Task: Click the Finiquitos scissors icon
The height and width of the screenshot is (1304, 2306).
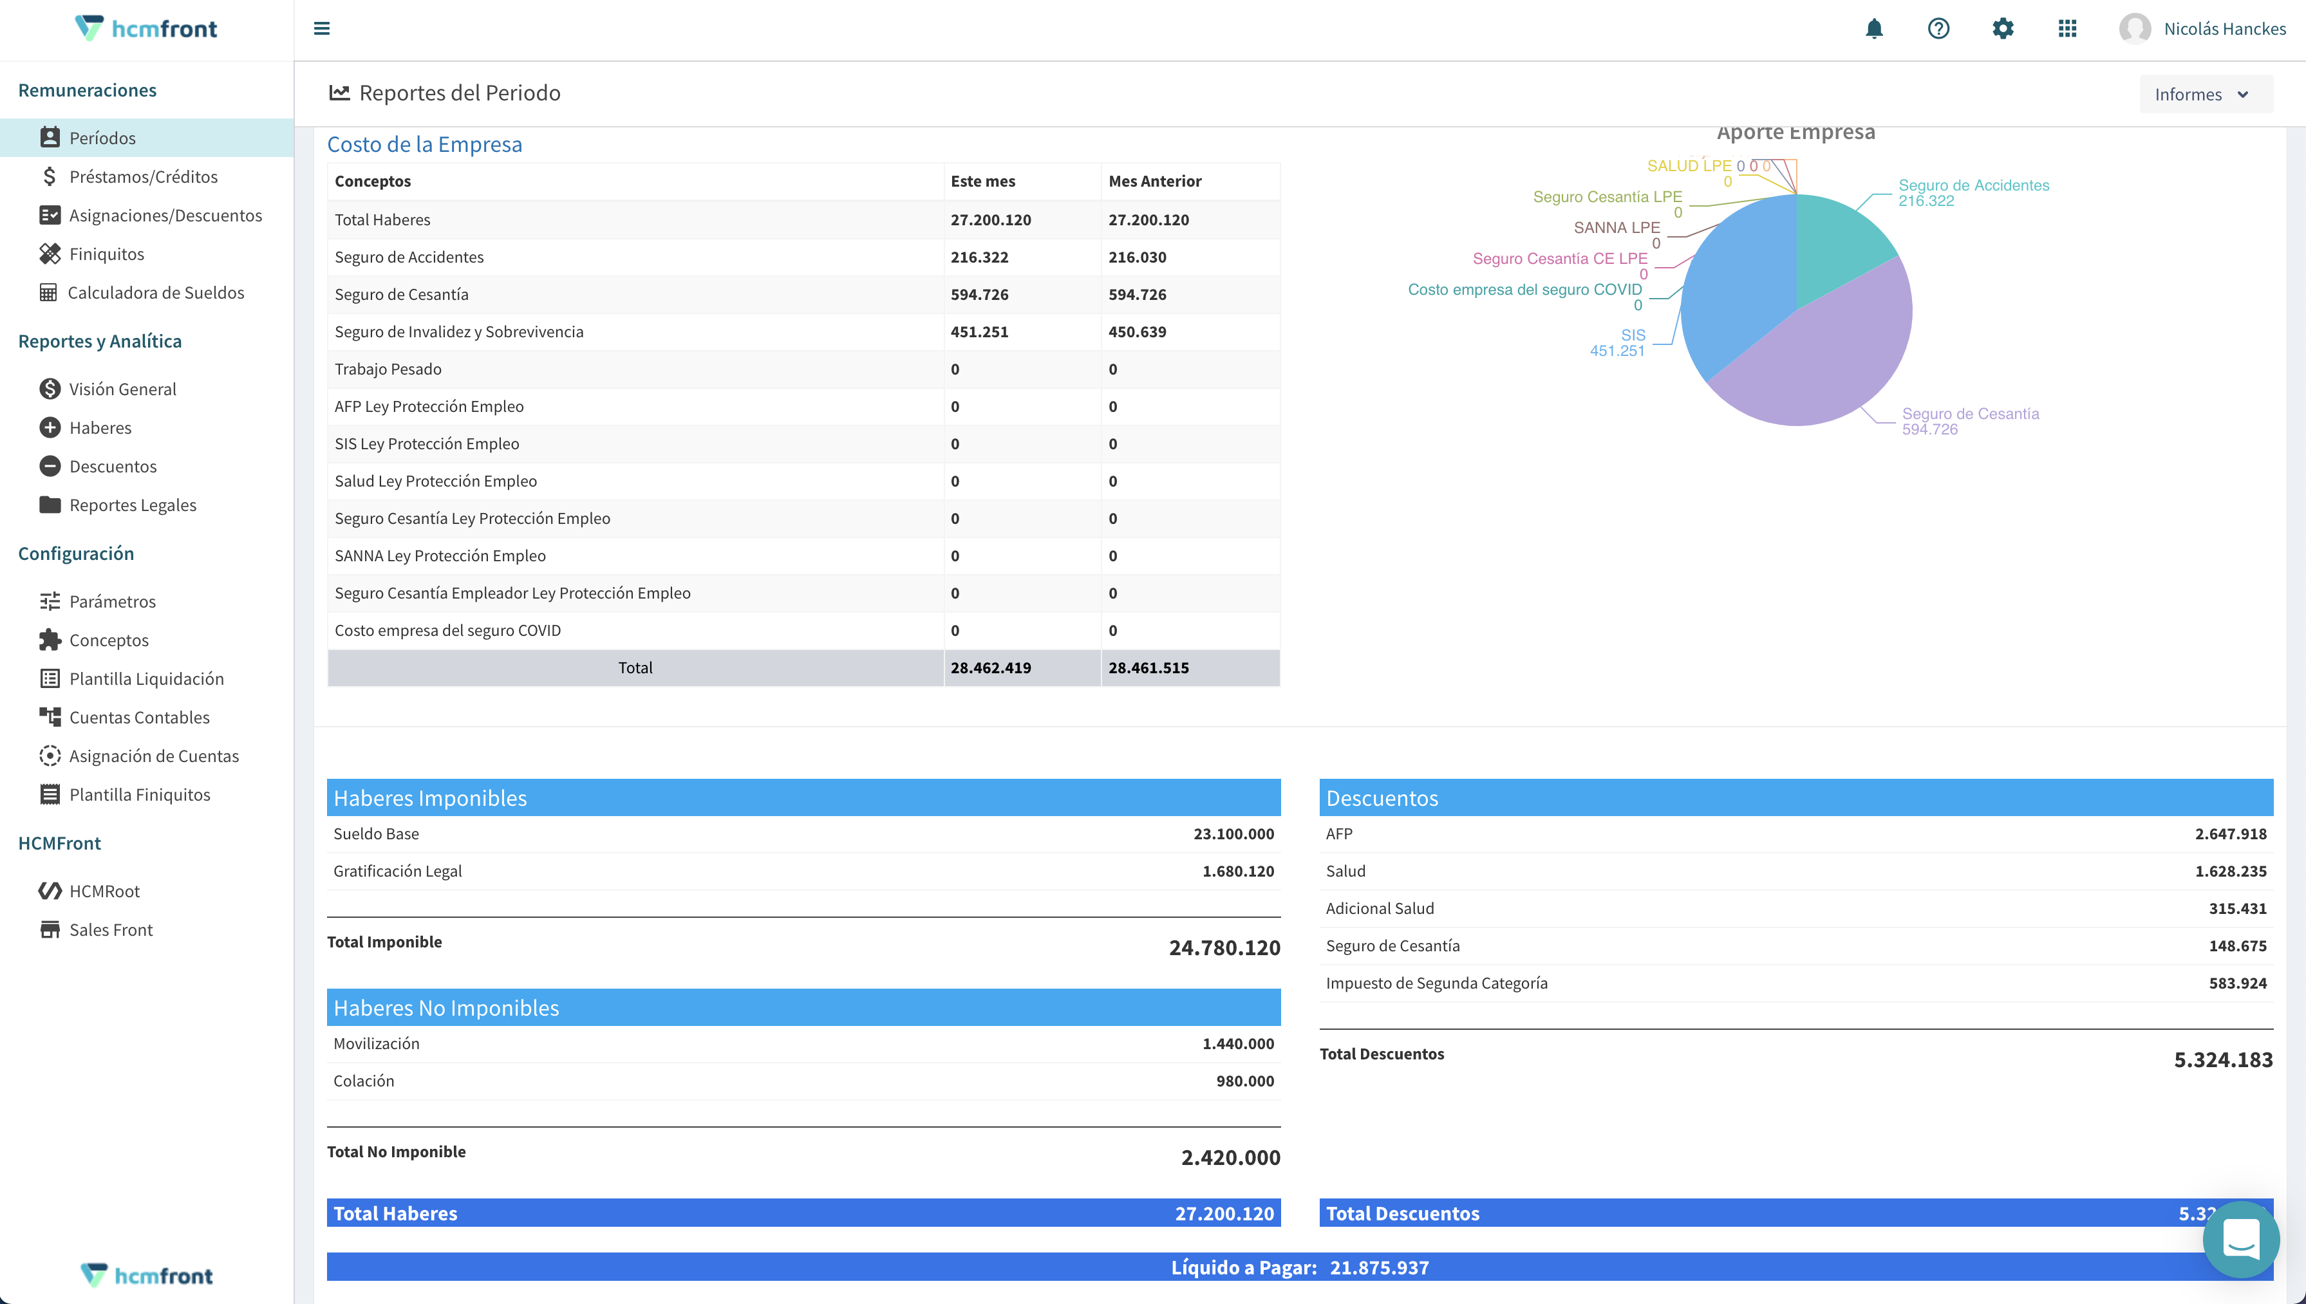Action: click(51, 254)
